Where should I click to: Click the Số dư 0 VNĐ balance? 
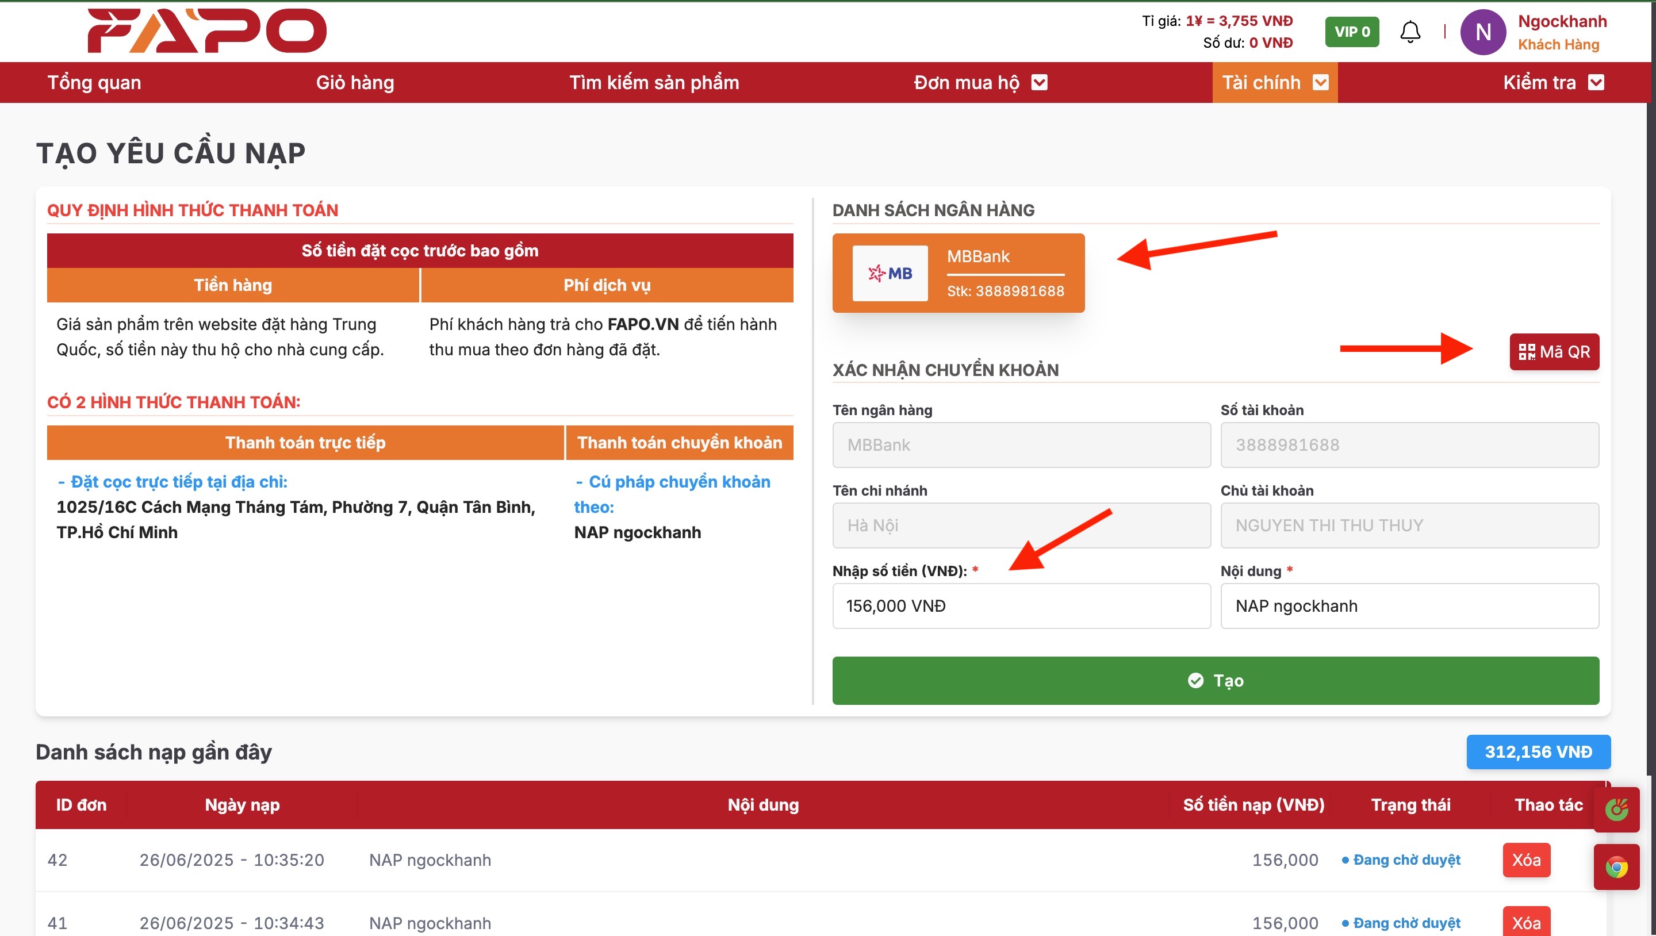click(1247, 43)
